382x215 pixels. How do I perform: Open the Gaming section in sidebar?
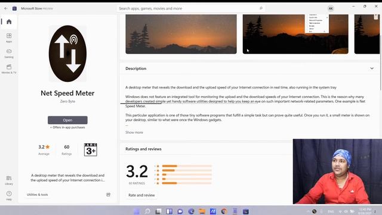point(9,53)
